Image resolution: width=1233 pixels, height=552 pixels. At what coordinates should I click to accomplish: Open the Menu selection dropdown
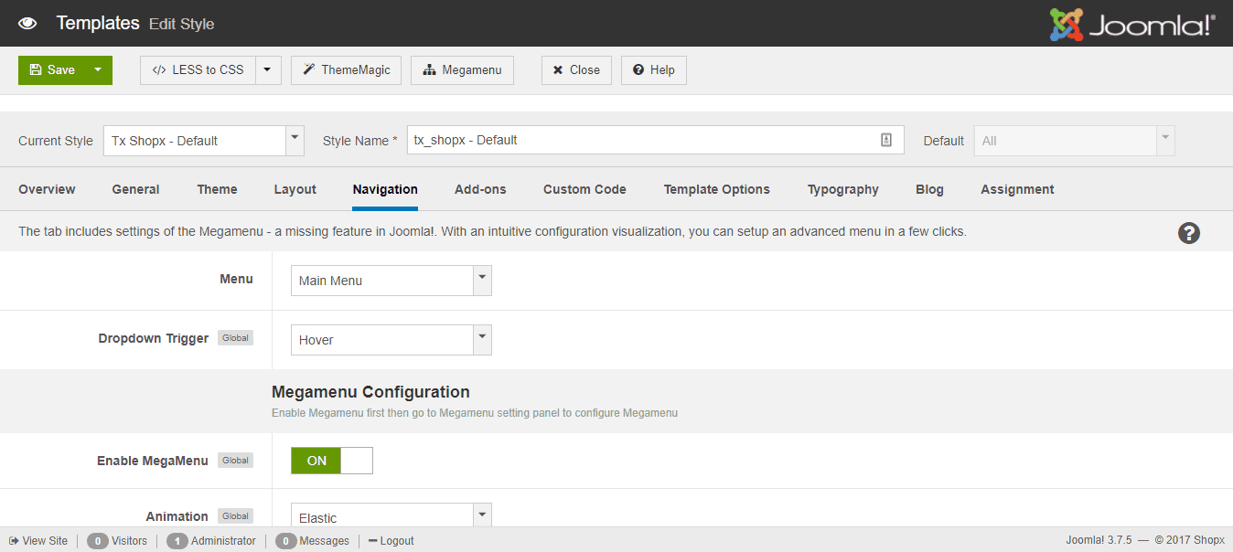click(391, 281)
